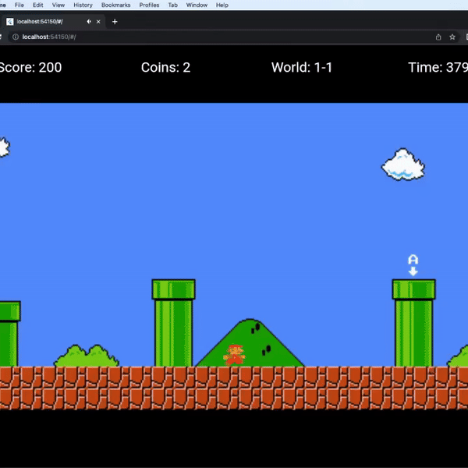Image resolution: width=468 pixels, height=468 pixels.
Task: Click the white down arrow above the pipe
Action: (x=413, y=271)
